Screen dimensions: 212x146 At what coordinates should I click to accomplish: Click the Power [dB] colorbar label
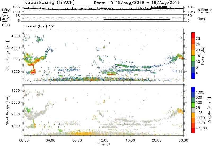[x=202, y=56]
